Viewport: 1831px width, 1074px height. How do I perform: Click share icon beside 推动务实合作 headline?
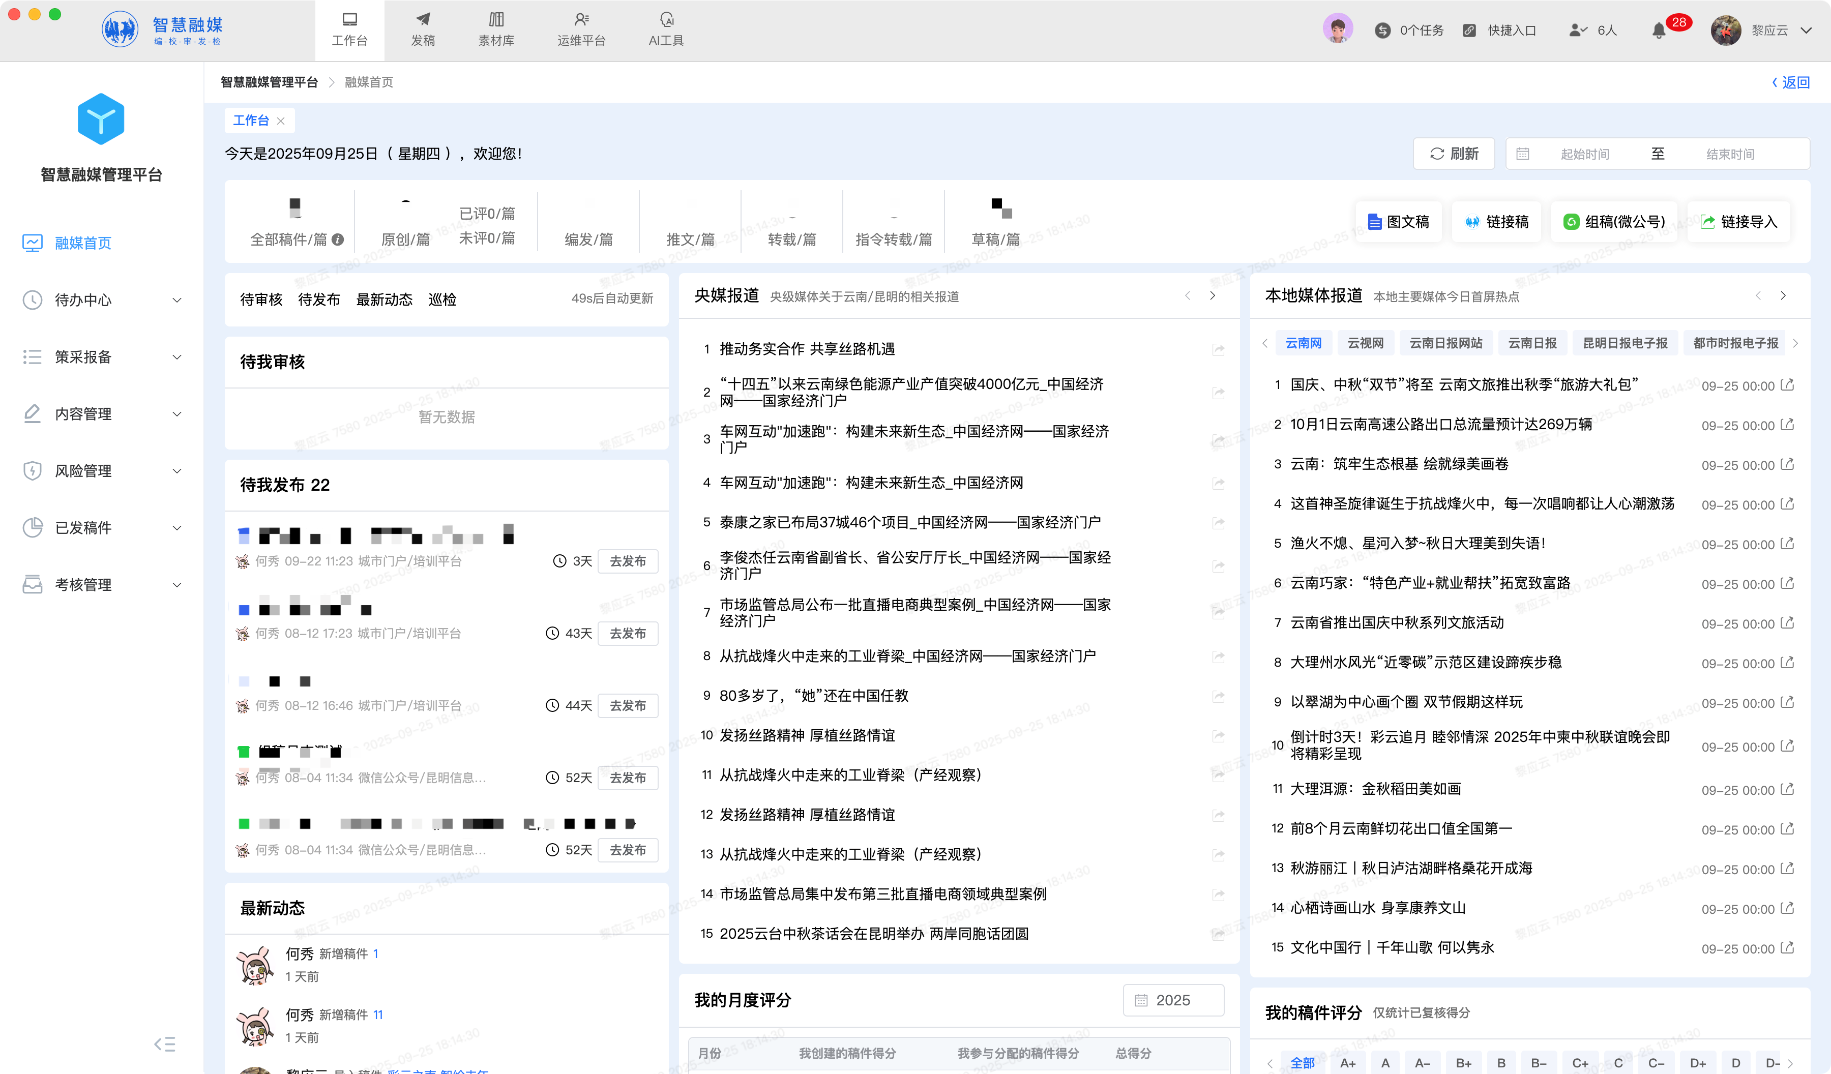[1219, 349]
